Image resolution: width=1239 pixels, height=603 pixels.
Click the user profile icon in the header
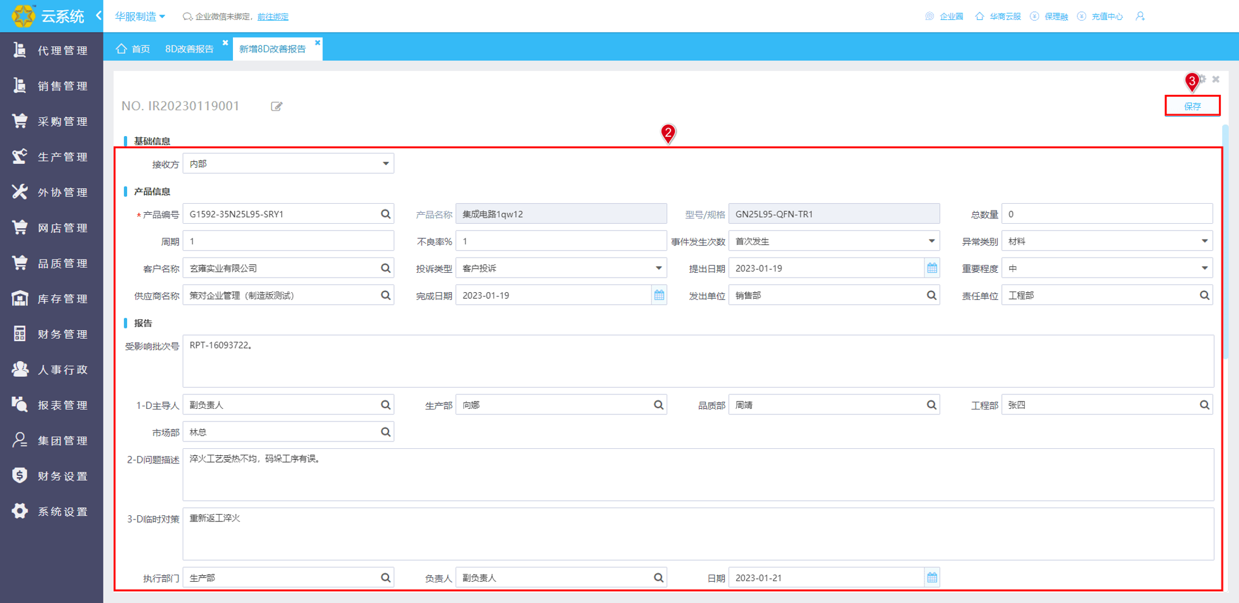[1140, 16]
